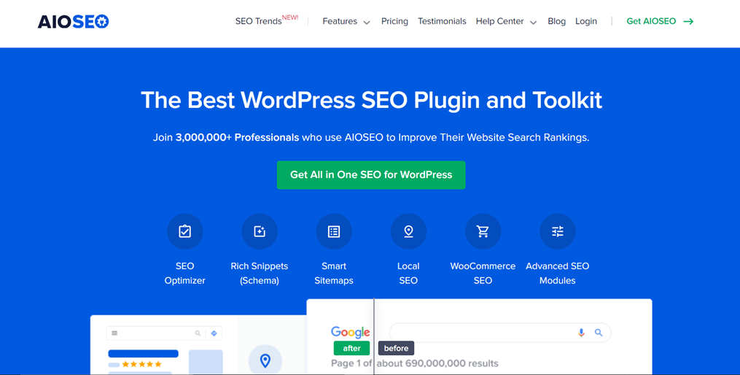Click the Login link
Image resolution: width=740 pixels, height=375 pixels.
[586, 22]
